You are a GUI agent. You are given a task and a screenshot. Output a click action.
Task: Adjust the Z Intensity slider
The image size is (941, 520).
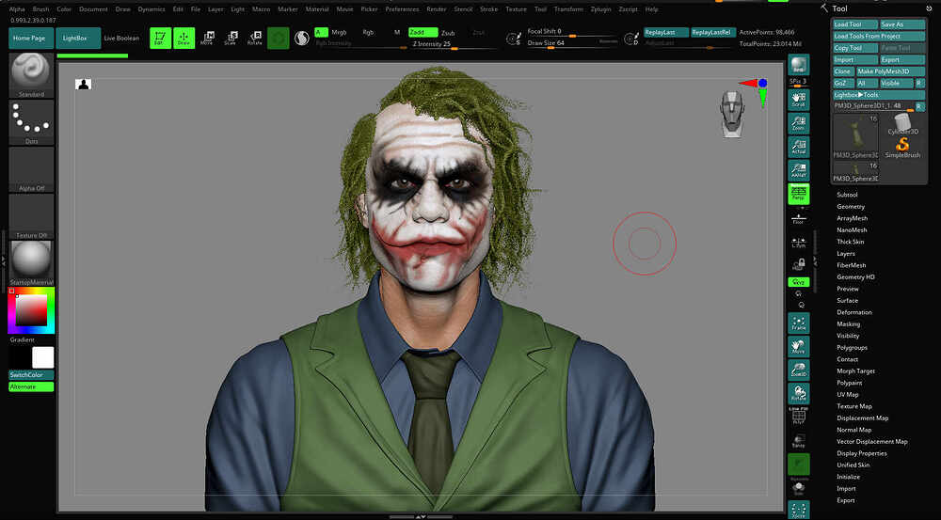coord(454,44)
